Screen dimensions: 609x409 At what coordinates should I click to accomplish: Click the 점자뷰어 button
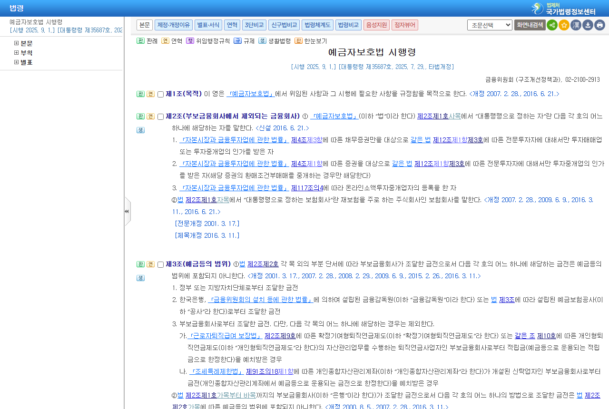pyautogui.click(x=405, y=25)
